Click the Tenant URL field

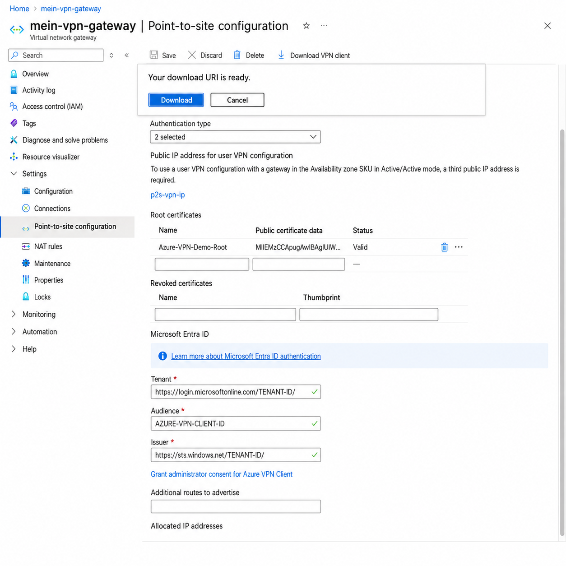236,392
